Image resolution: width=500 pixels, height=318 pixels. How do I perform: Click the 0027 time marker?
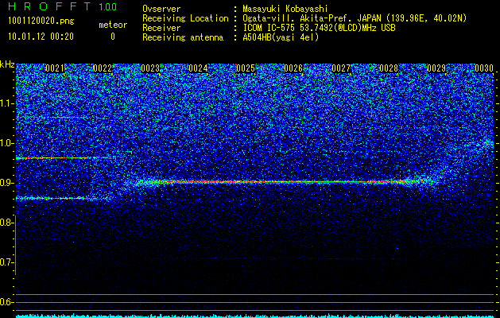pyautogui.click(x=341, y=68)
